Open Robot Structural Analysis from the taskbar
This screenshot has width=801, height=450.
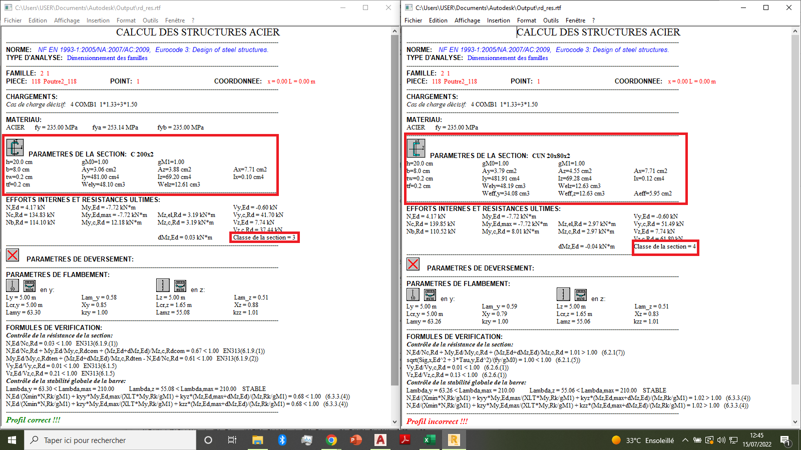click(453, 440)
